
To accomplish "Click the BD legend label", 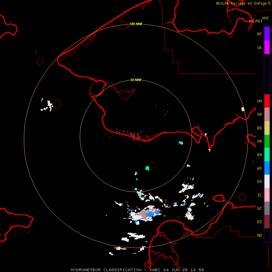I will [x=259, y=128].
